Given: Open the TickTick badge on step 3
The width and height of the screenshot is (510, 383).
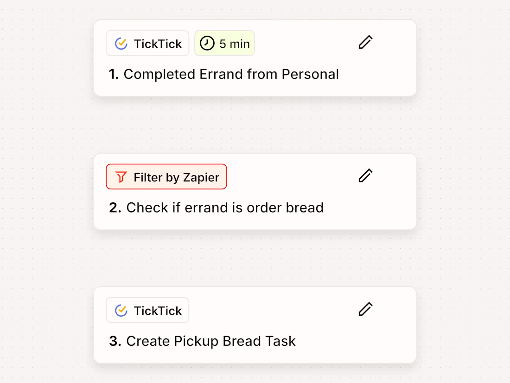Looking at the screenshot, I should tap(147, 310).
